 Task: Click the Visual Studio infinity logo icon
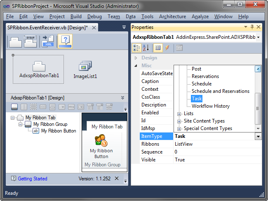(7, 7)
